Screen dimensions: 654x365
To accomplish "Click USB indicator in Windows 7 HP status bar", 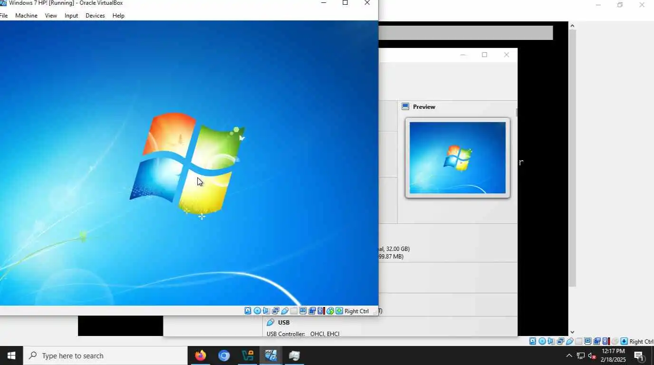I will coord(285,311).
